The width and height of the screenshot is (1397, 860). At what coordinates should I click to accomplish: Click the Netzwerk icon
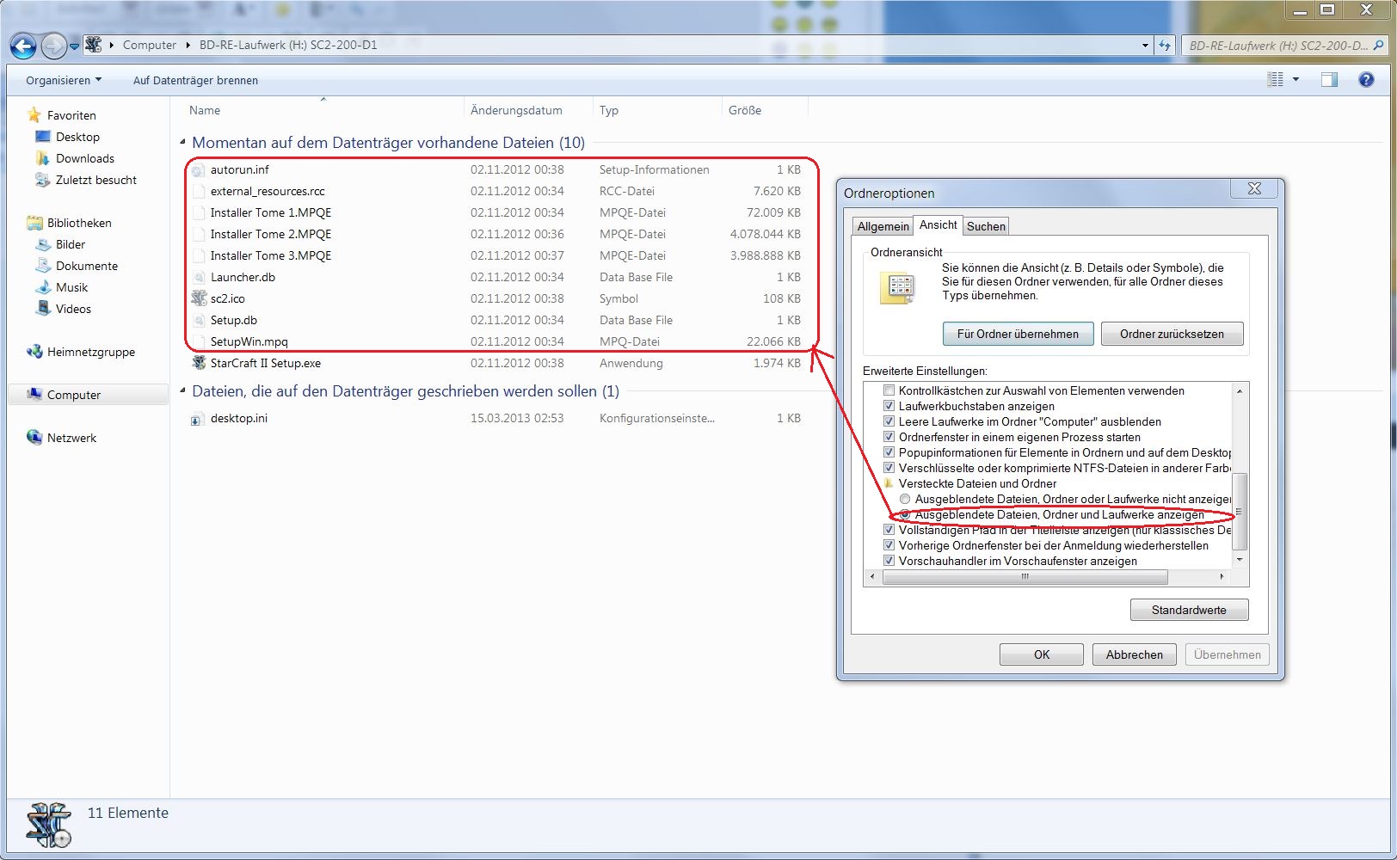[34, 438]
